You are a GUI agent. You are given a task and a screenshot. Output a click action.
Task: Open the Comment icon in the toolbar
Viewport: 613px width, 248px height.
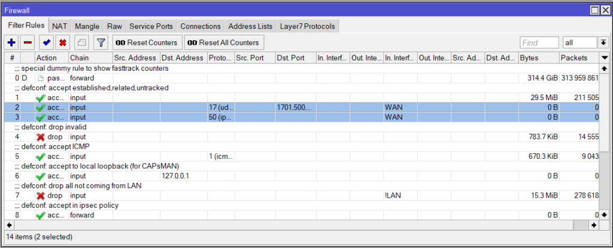point(81,43)
